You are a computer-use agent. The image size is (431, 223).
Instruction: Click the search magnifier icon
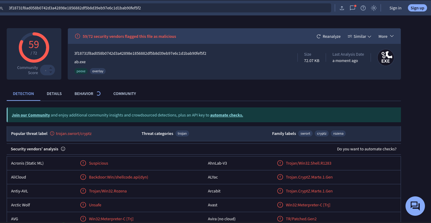point(2,8)
